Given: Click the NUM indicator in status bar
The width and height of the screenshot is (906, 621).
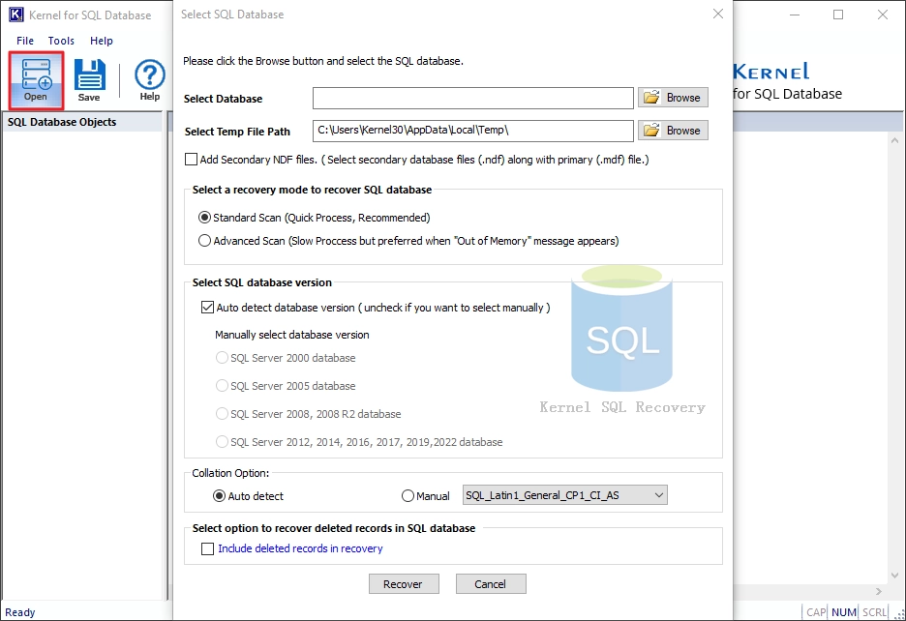Looking at the screenshot, I should pyautogui.click(x=844, y=612).
